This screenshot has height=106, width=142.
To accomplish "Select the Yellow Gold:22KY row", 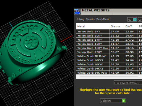I will pyautogui.click(x=109, y=52).
